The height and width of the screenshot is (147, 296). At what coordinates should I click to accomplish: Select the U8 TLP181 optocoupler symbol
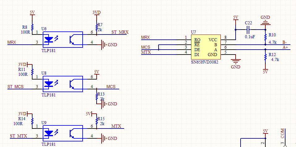click(63, 84)
